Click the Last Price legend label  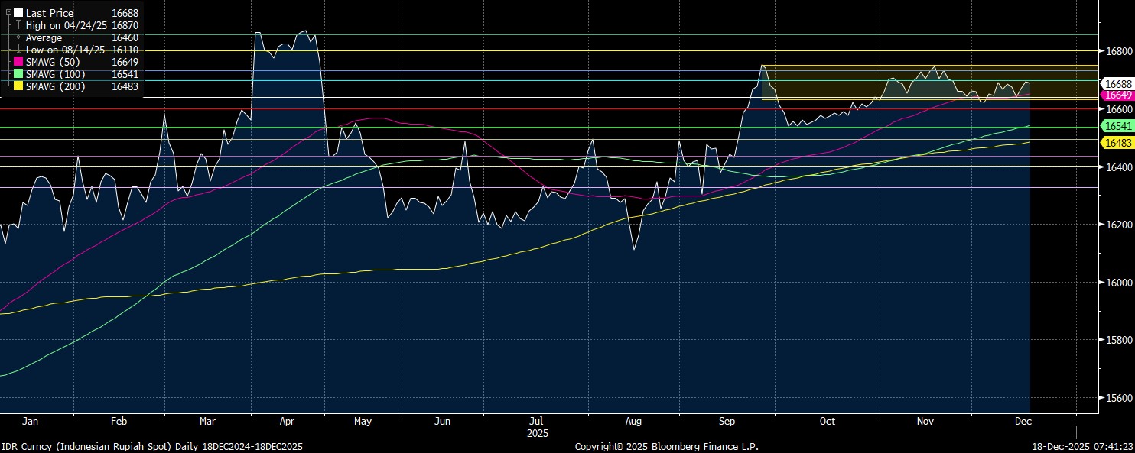tap(50, 13)
